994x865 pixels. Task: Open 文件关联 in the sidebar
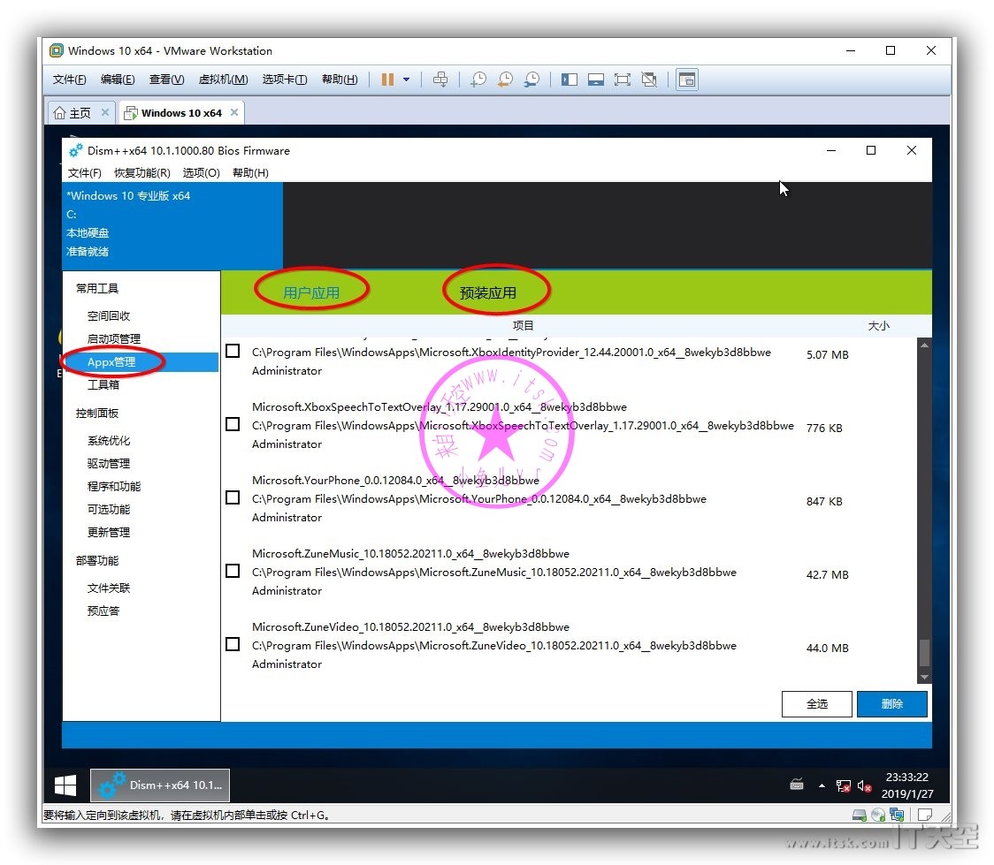(109, 588)
